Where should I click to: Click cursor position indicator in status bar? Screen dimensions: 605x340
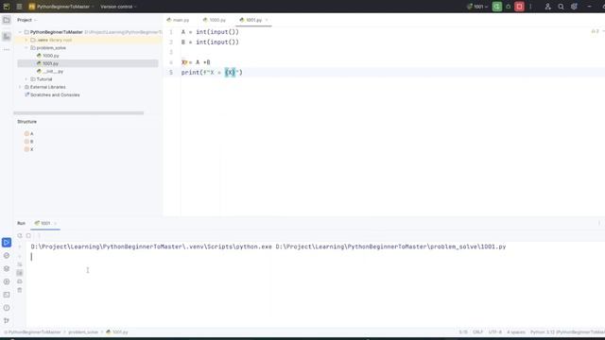click(x=463, y=331)
